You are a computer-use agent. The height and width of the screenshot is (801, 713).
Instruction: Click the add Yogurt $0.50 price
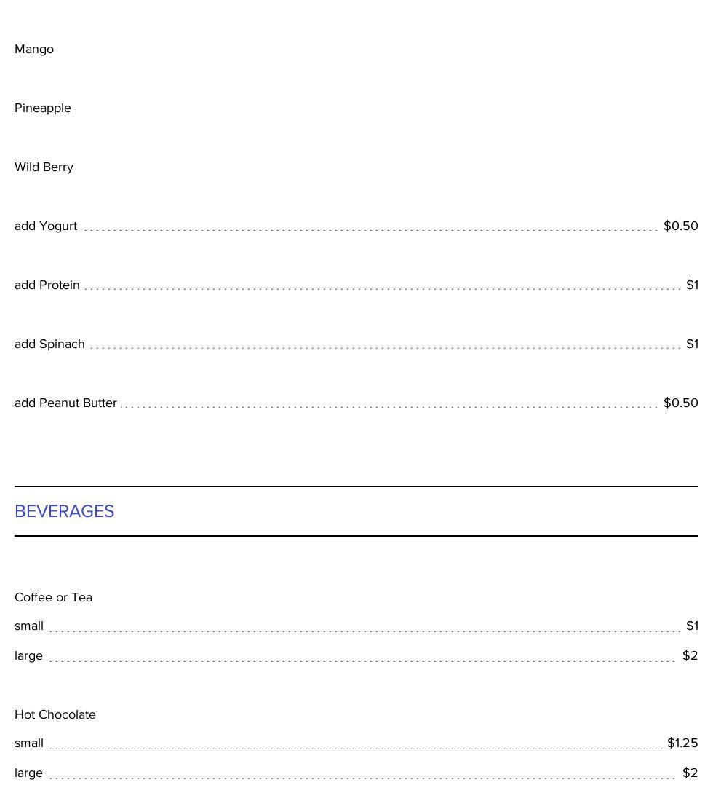tap(680, 226)
